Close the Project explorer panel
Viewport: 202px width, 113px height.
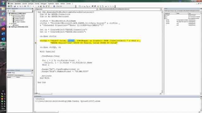(32, 8)
